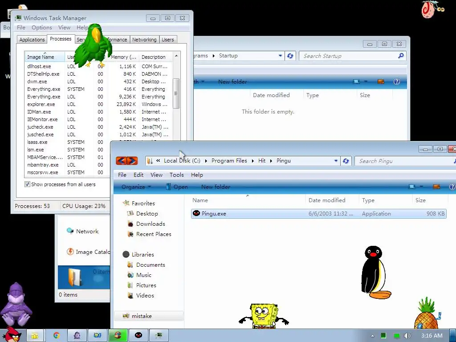456x342 pixels.
Task: Sort processes by Description column
Action: click(x=156, y=57)
